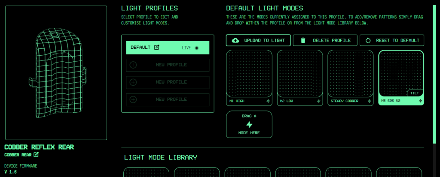This screenshot has width=440, height=177.
Task: Click the plus icon on third New Profile
Action: (133, 99)
